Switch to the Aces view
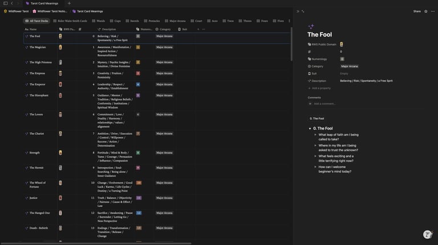This screenshot has width=438, height=245. pos(212,21)
